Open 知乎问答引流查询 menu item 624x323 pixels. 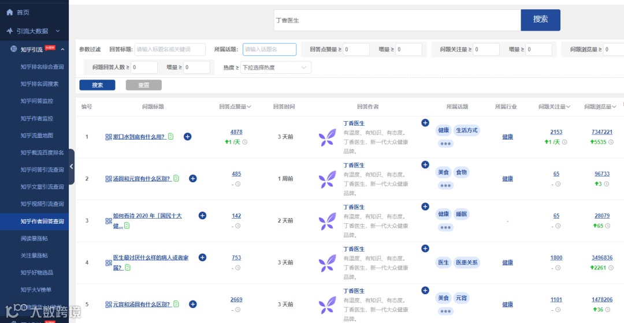(x=42, y=170)
